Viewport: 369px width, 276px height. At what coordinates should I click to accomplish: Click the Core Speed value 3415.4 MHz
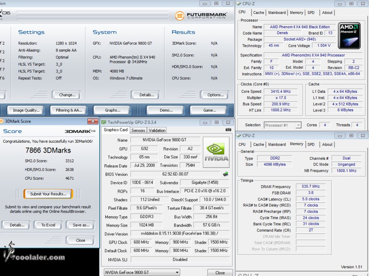[x=280, y=92]
